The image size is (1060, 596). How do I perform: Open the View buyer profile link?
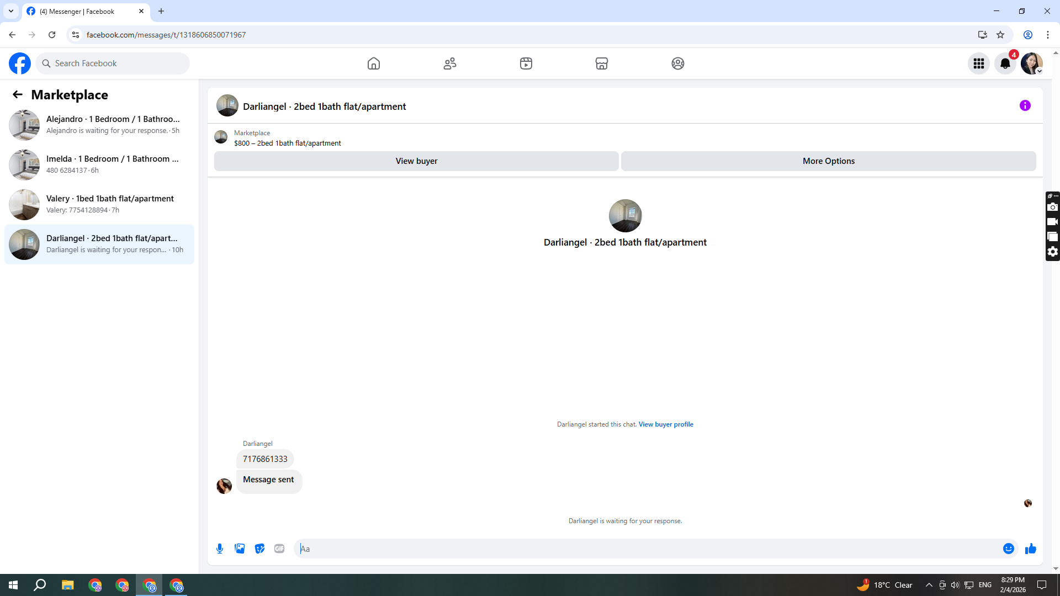point(666,424)
